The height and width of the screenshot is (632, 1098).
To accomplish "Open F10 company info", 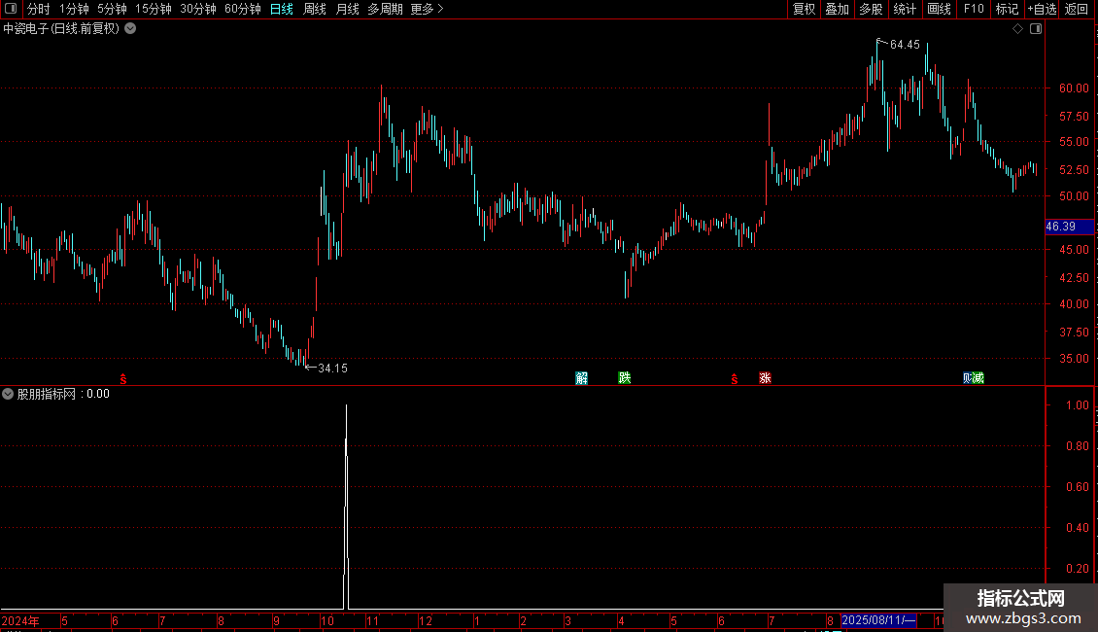I will click(x=974, y=9).
